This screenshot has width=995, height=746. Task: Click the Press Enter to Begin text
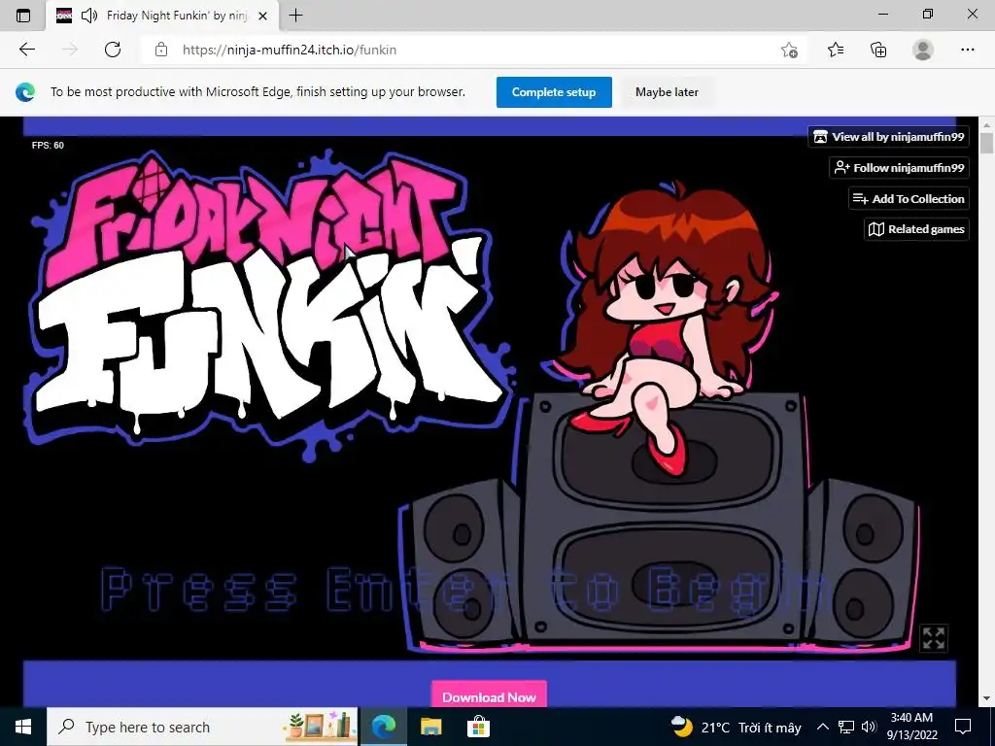click(465, 590)
